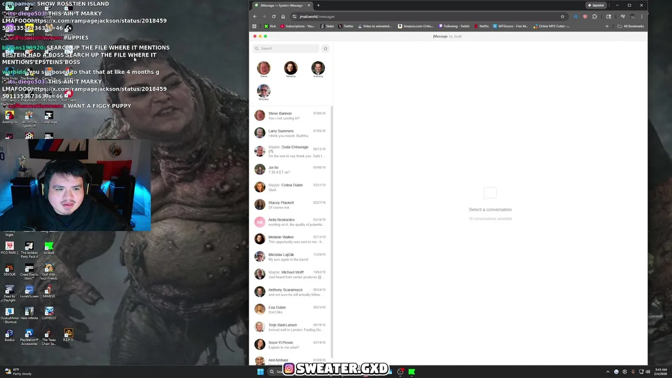The width and height of the screenshot is (672, 378).
Task: Open the Soon-Yi Previn conversation
Action: coord(290,344)
